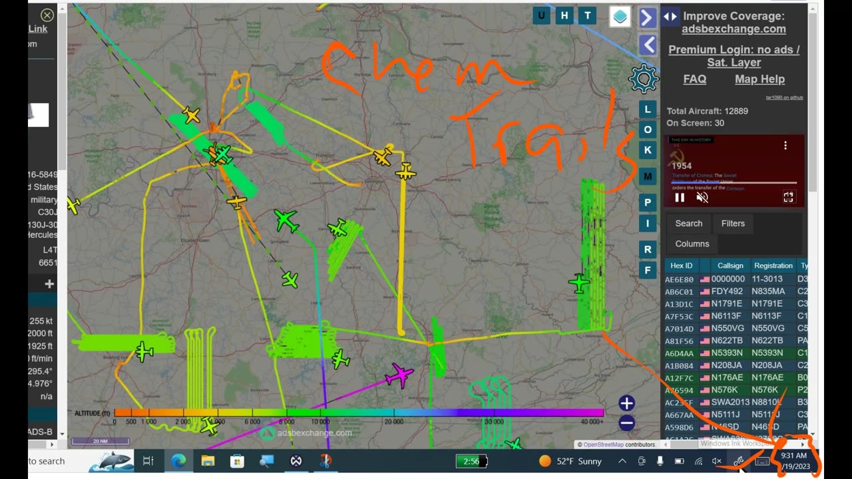
Task: Open the FAQ link
Action: pyautogui.click(x=694, y=79)
